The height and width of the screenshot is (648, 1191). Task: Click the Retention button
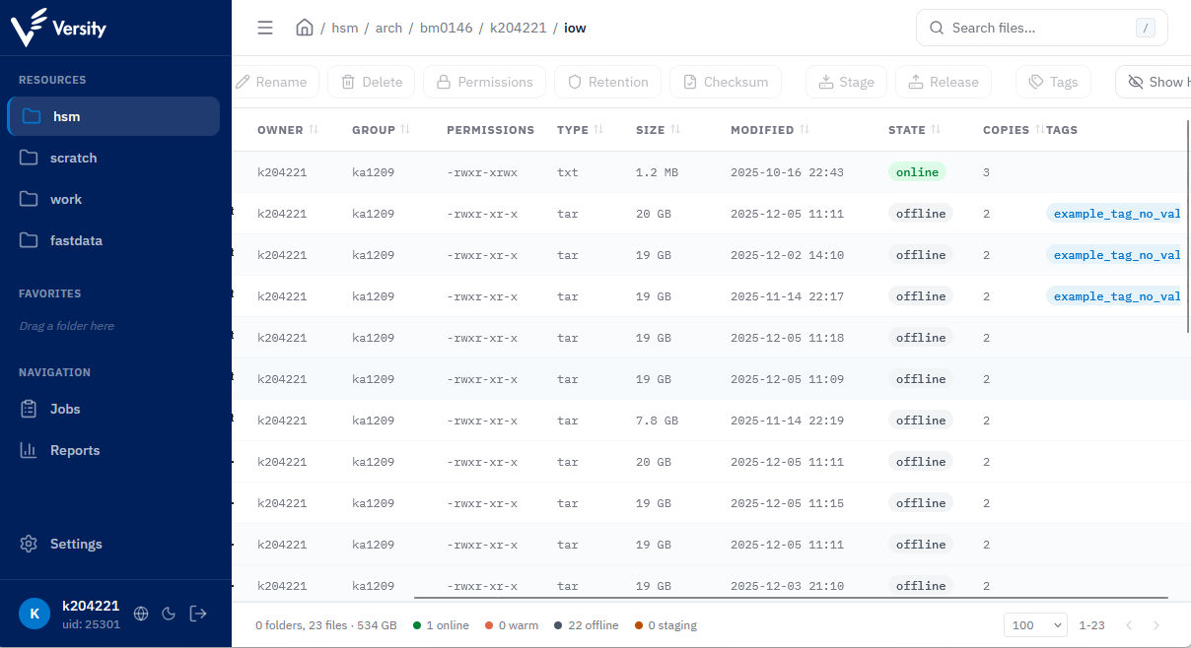coord(607,82)
